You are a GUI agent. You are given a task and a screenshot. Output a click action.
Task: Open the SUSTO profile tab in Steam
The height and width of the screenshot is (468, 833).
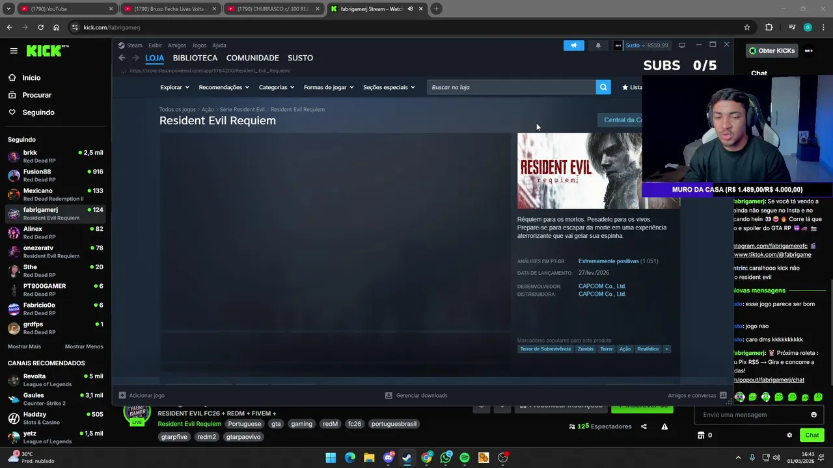tap(300, 58)
